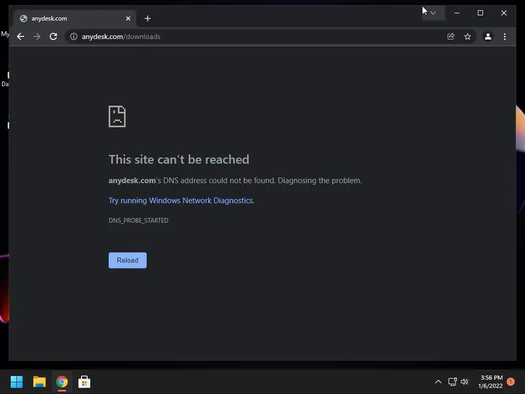Click the sad page error icon

tap(117, 116)
